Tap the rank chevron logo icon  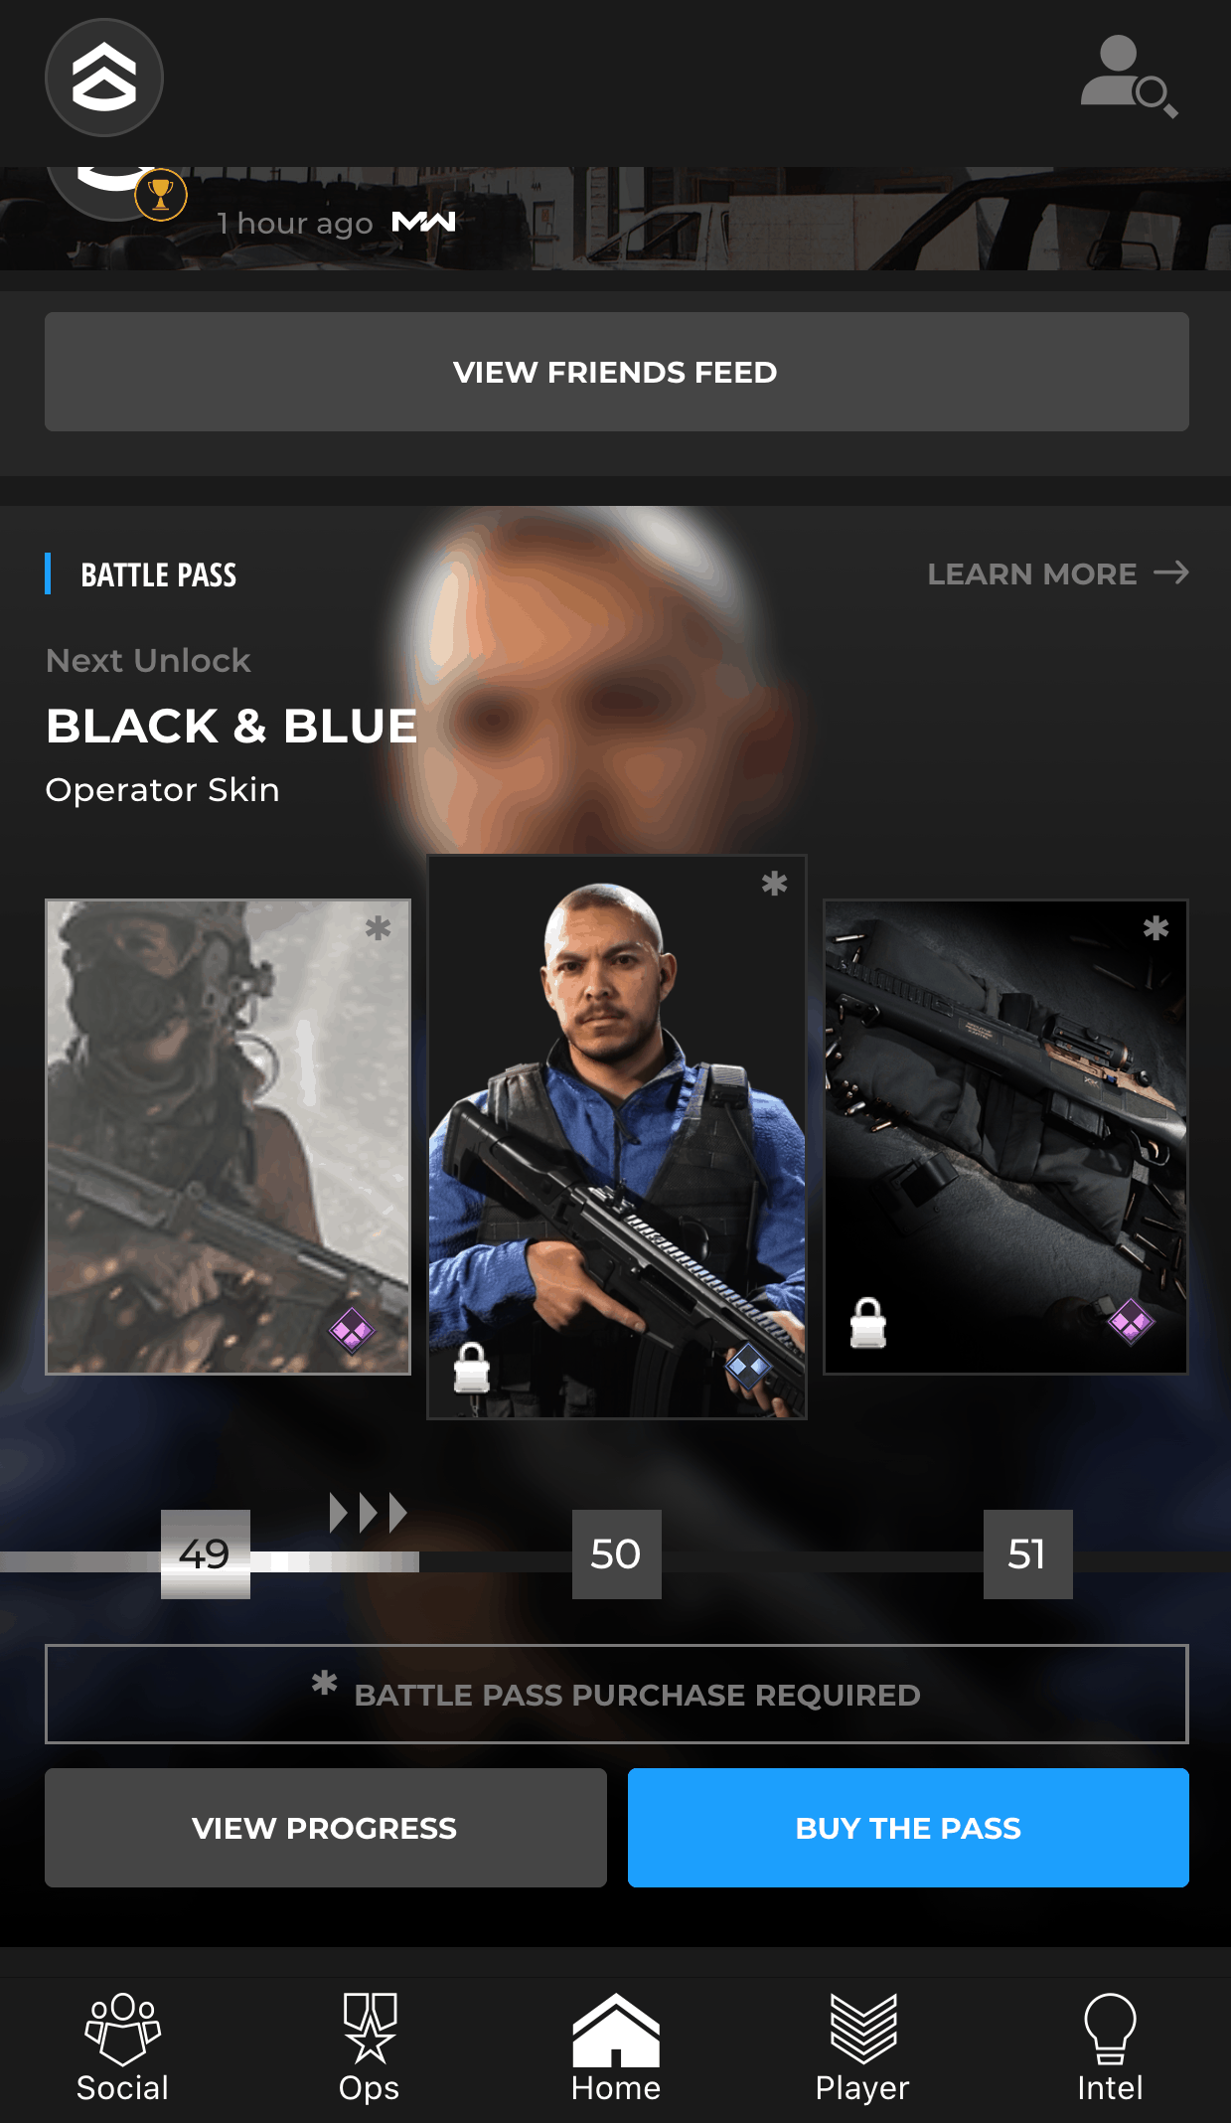click(x=104, y=78)
